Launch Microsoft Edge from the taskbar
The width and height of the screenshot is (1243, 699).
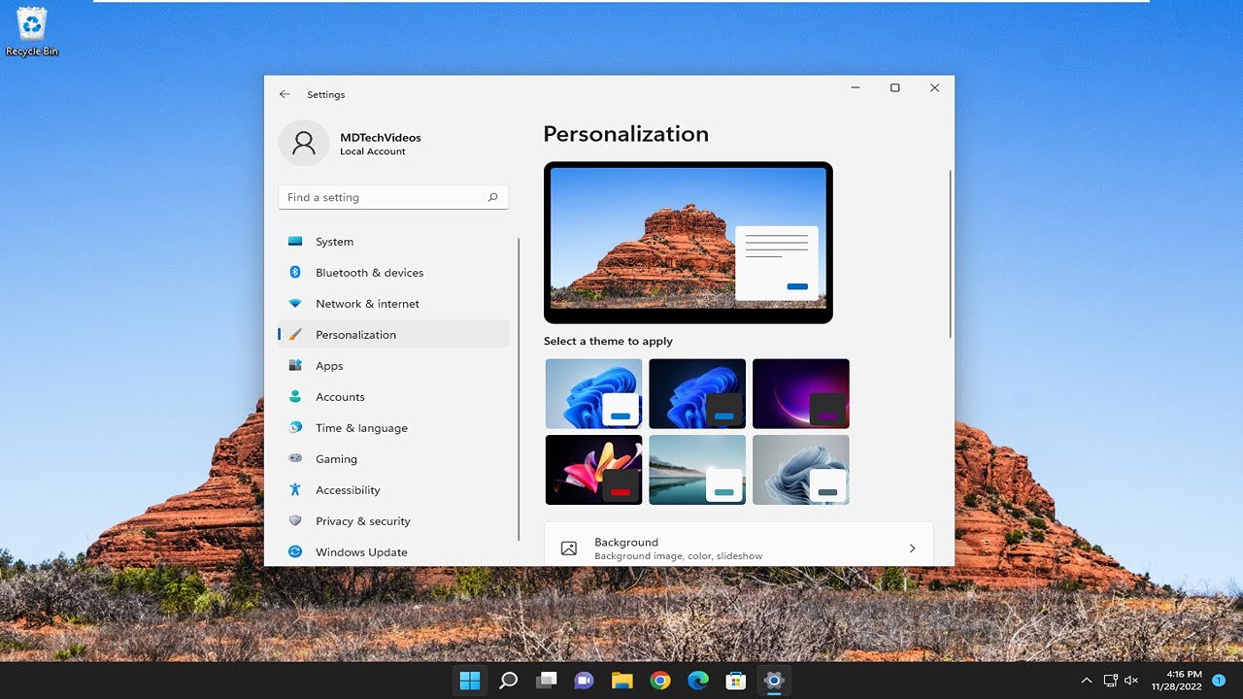tap(698, 681)
